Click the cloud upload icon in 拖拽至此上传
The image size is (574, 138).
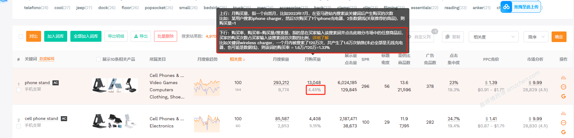pos(507,7)
